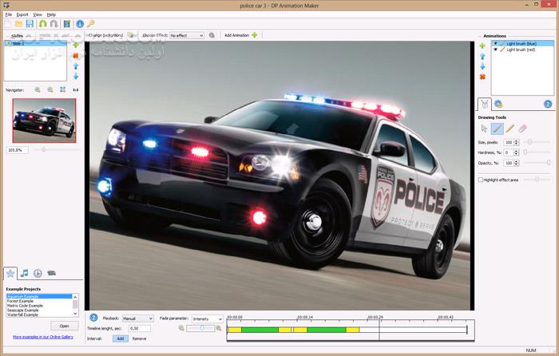
Task: Click the Navigator preview thumbnail
Action: [44, 121]
